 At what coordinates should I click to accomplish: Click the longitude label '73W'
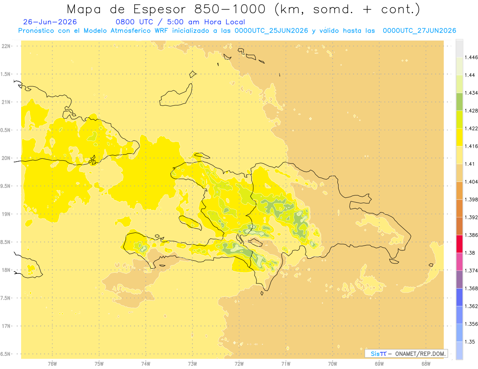192,364
